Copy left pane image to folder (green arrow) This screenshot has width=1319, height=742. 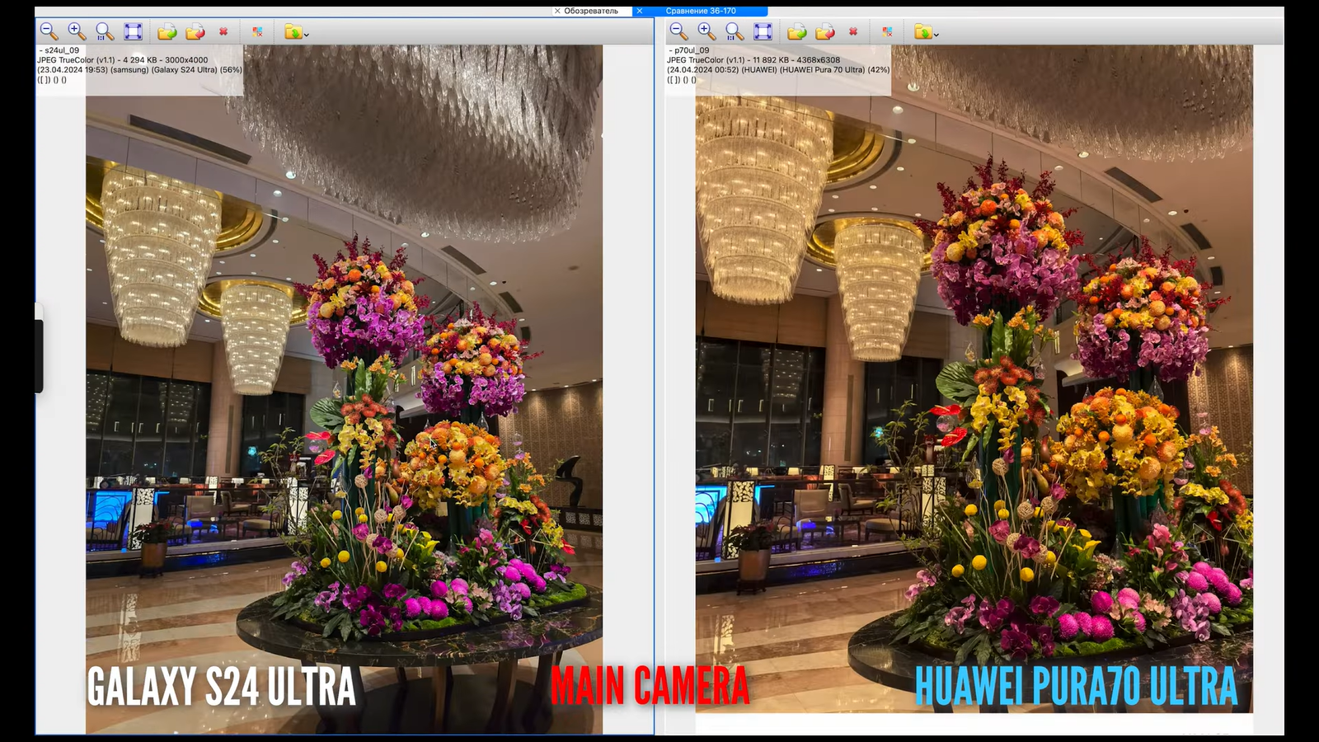(x=167, y=31)
